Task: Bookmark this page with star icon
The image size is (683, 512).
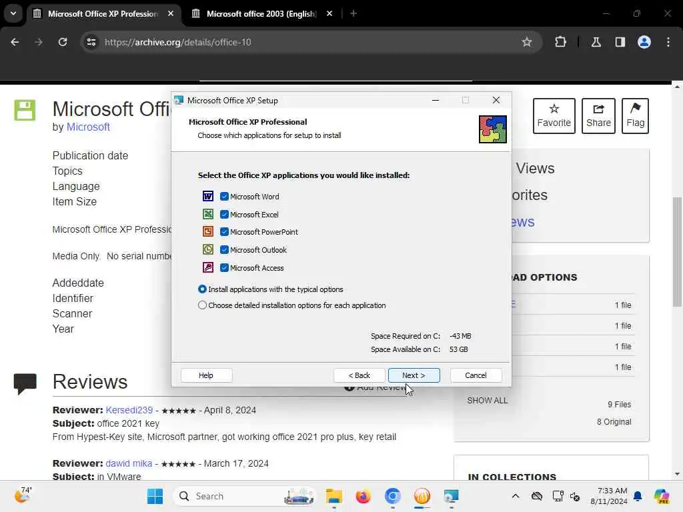Action: pos(527,42)
